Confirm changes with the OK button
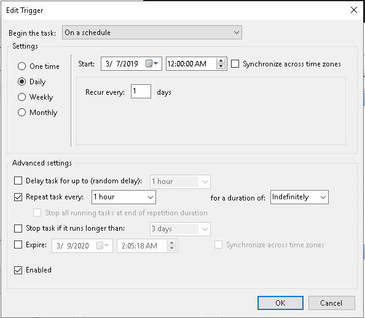365x318 pixels. [x=280, y=303]
